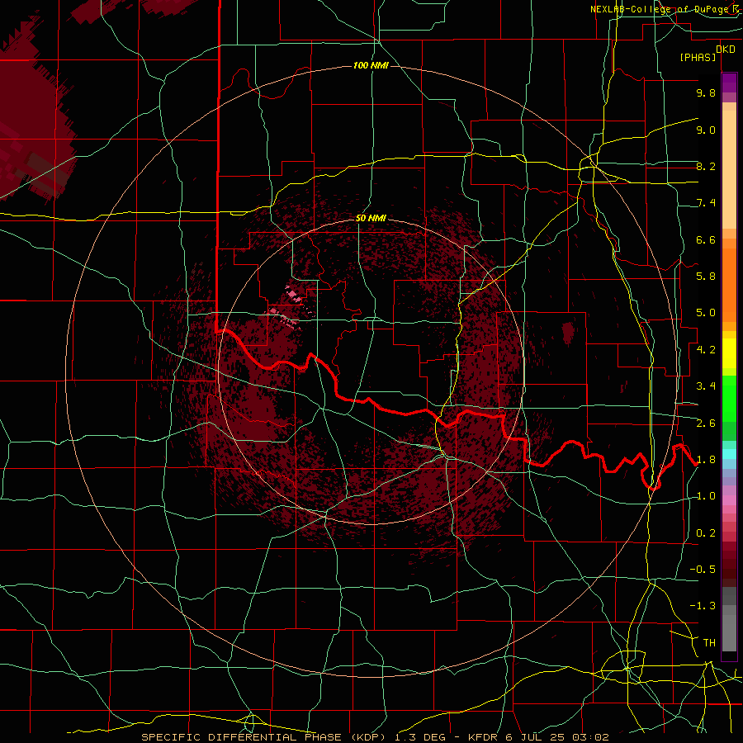Click the purple top segment of the color bar
Screen dimensions: 743x743
(x=729, y=83)
